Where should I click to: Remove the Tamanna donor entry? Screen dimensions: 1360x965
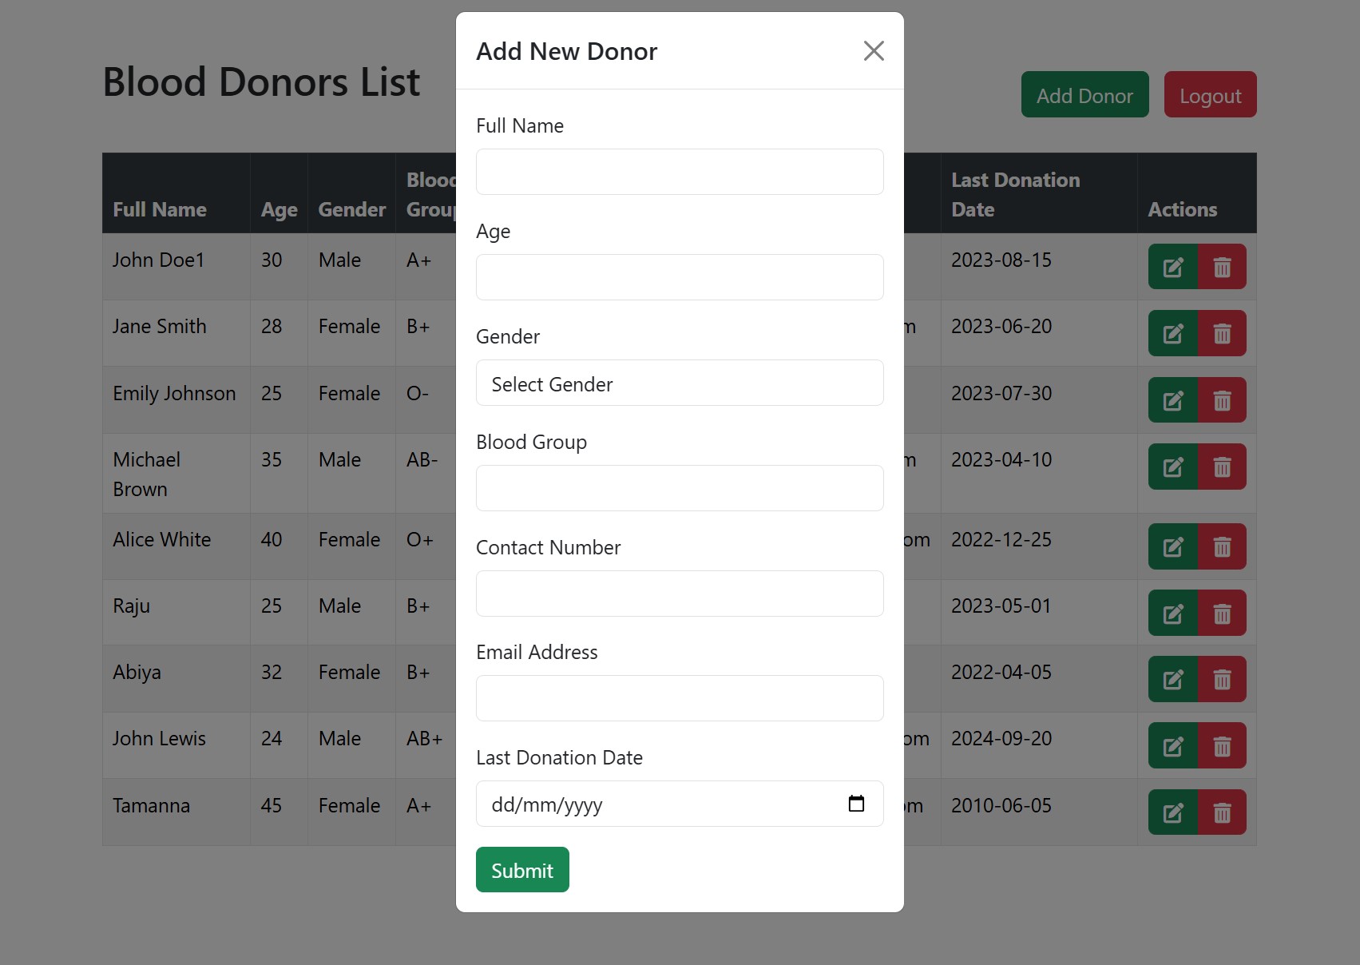coord(1222,812)
